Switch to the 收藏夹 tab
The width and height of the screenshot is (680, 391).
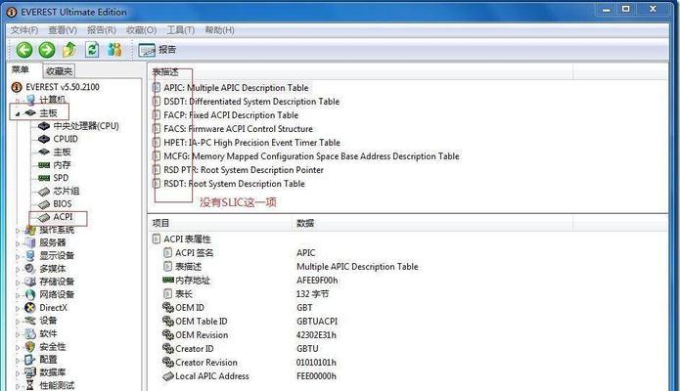pyautogui.click(x=59, y=71)
